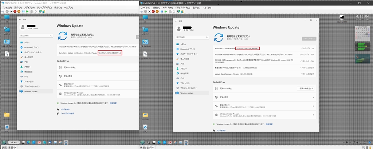
Task: Click 1 週間一時停止する button in right VM
Action: point(306,88)
